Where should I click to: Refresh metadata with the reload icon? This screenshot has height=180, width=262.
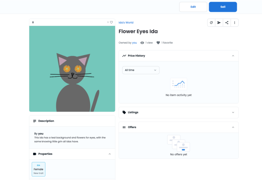click(211, 23)
